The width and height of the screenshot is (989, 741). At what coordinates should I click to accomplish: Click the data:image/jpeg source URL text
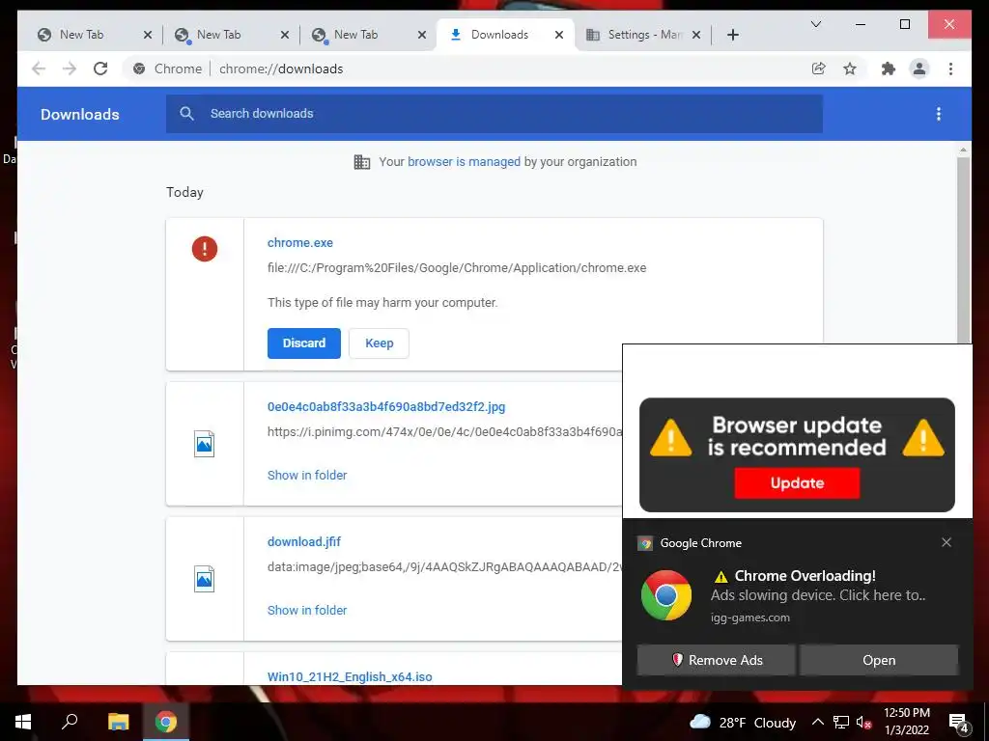[x=444, y=567]
